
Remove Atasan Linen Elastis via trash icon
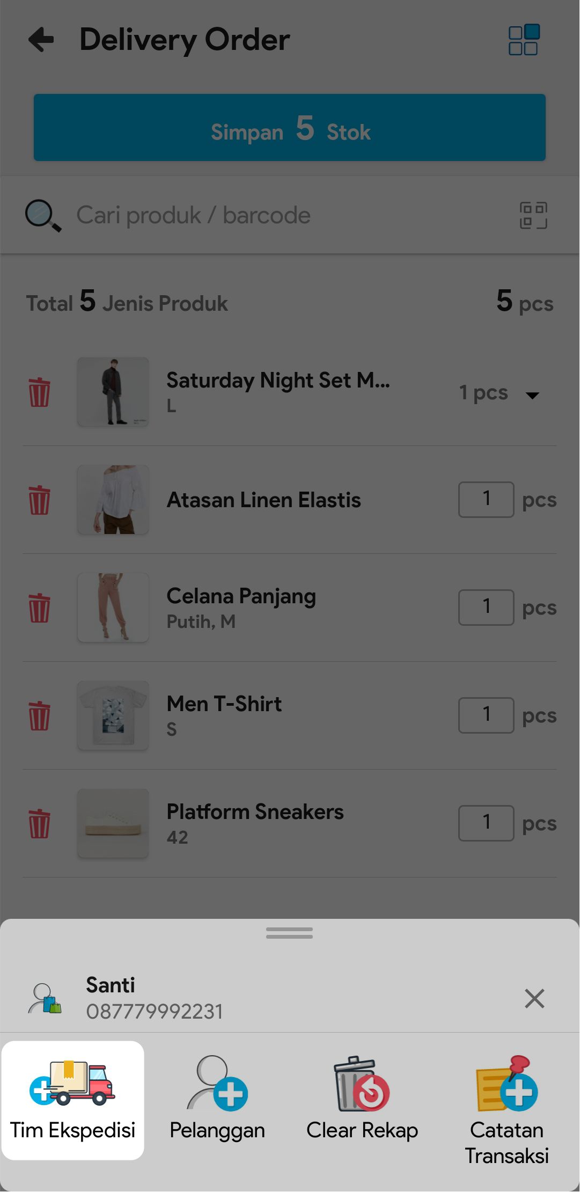click(x=39, y=500)
